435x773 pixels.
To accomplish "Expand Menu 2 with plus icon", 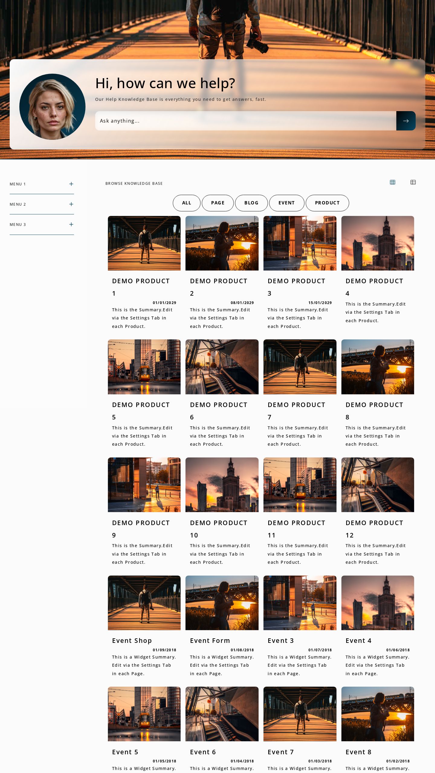I will [x=71, y=204].
